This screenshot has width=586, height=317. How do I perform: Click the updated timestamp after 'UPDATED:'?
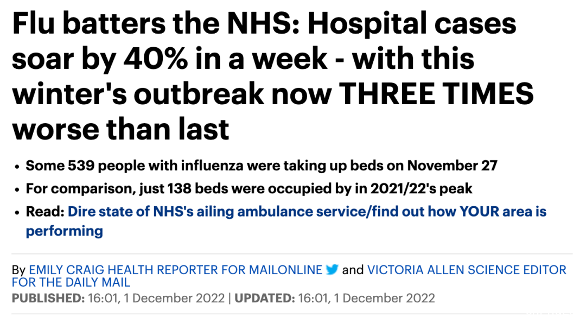click(x=366, y=299)
